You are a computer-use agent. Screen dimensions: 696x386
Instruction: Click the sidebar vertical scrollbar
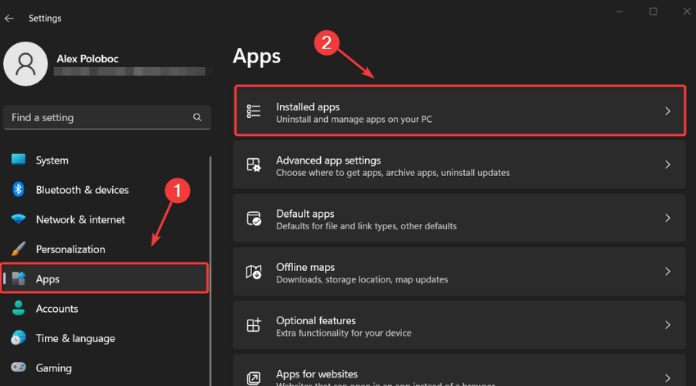click(x=210, y=270)
